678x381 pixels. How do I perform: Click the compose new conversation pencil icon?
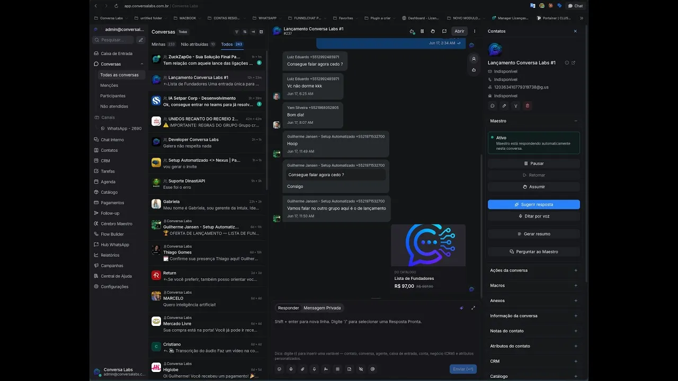pos(140,40)
